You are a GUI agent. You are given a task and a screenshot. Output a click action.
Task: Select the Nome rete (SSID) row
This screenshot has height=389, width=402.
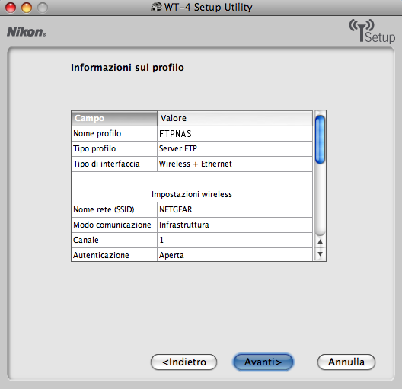[x=192, y=209]
